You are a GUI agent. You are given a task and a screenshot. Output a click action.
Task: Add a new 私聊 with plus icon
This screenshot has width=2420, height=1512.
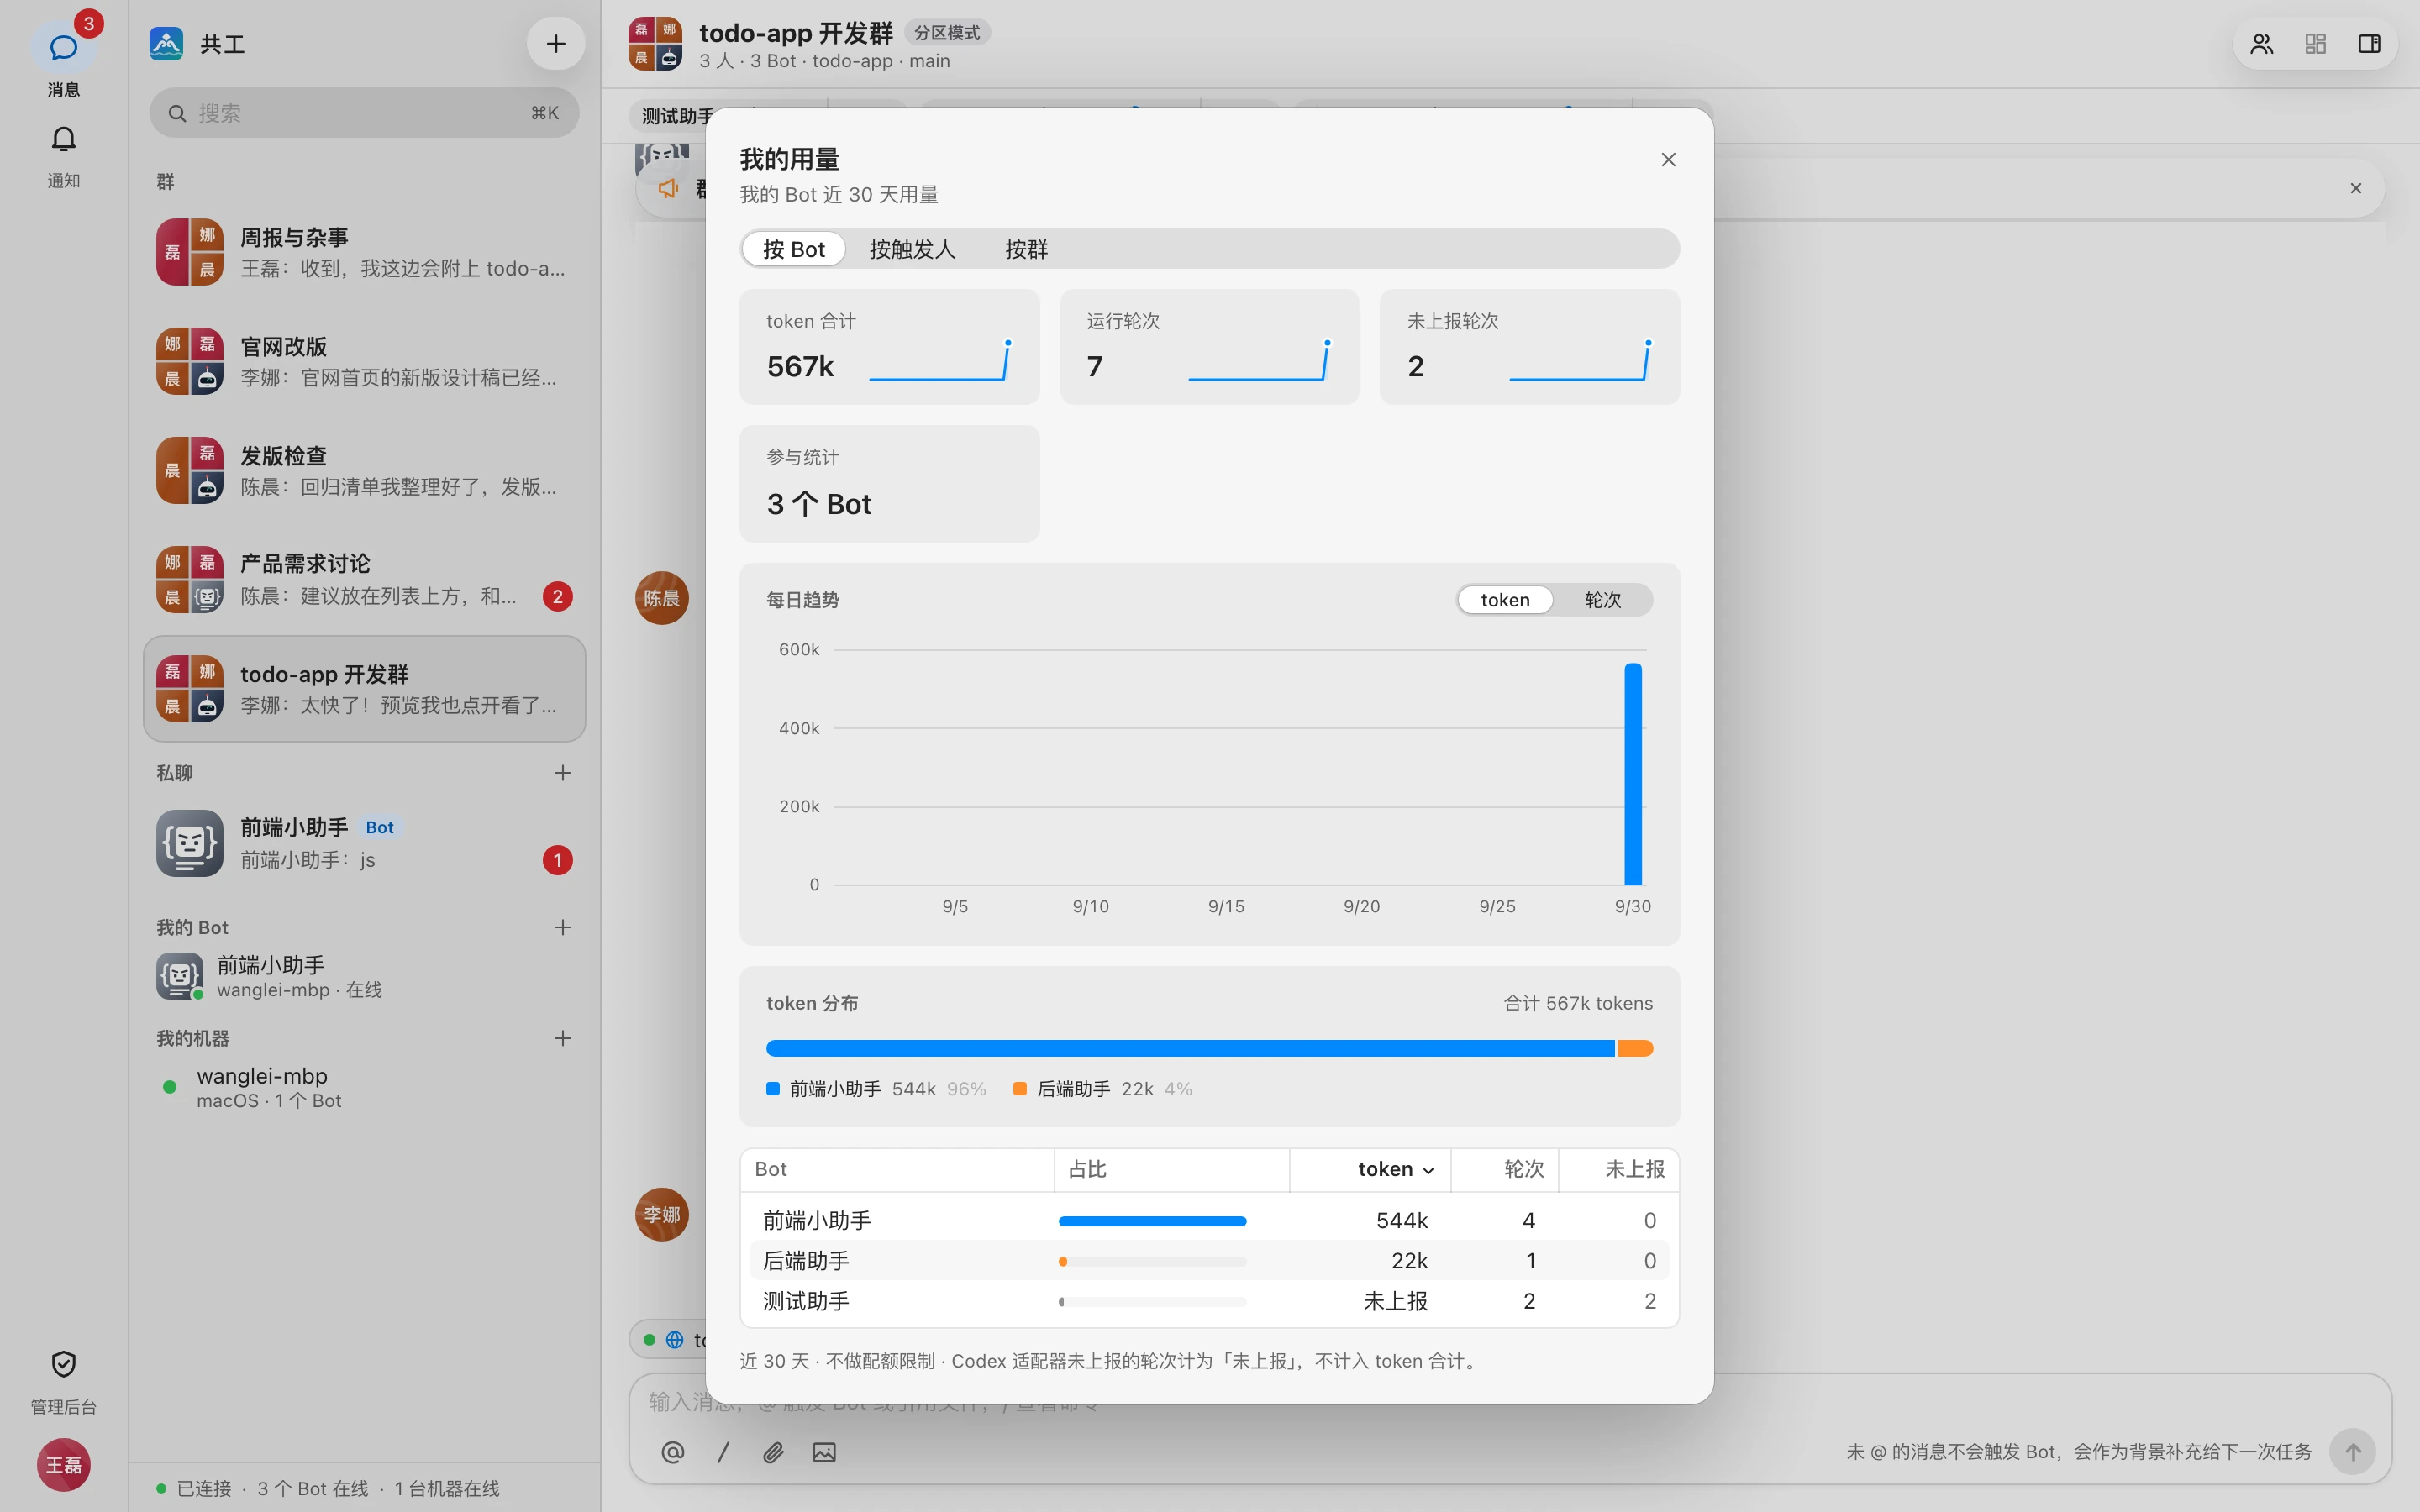[x=563, y=773]
